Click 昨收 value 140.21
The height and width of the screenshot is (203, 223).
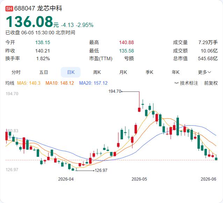[x=43, y=51]
